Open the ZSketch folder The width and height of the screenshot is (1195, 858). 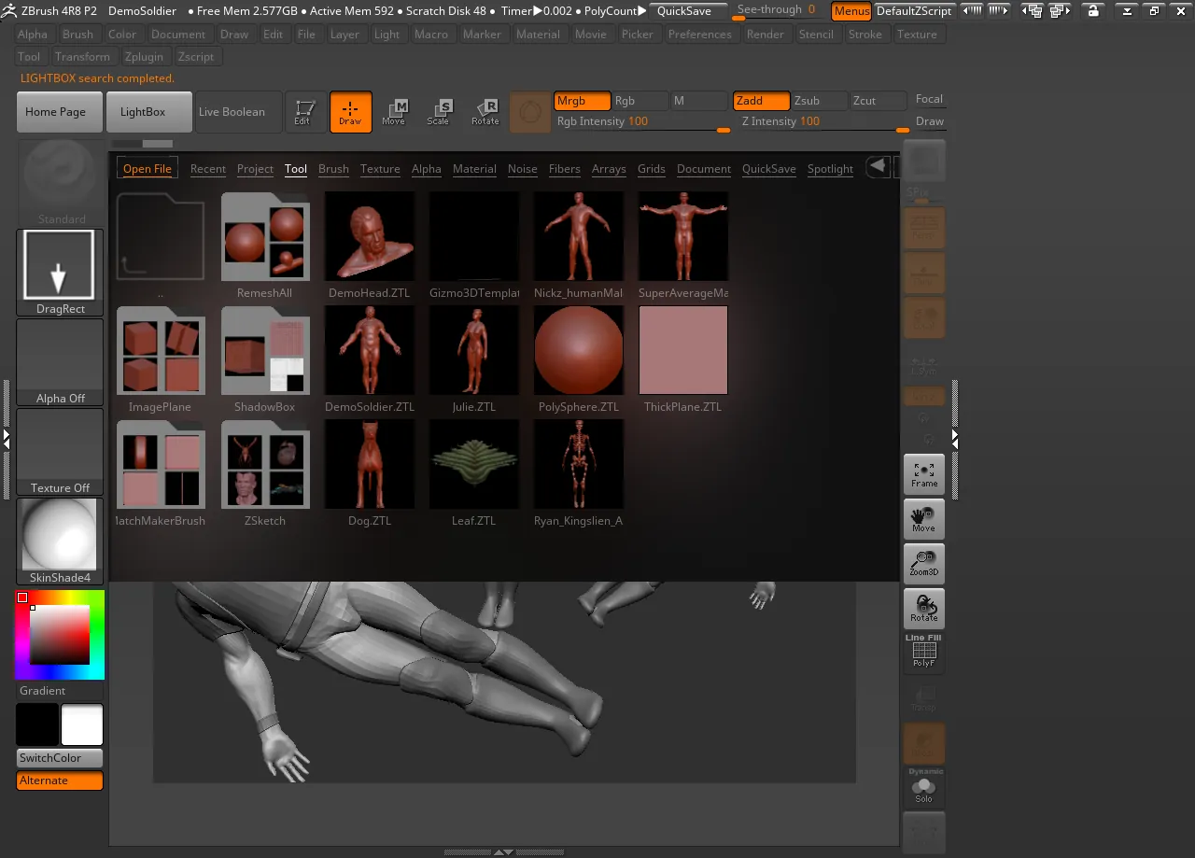[265, 465]
